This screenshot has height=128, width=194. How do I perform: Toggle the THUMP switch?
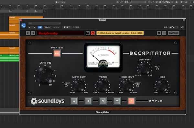[x=66, y=86]
